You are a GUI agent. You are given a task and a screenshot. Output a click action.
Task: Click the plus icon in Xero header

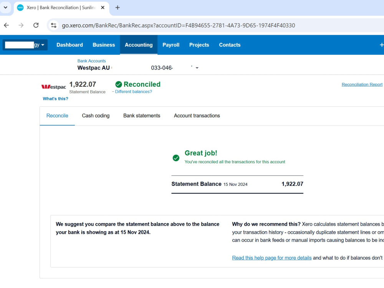click(x=381, y=45)
